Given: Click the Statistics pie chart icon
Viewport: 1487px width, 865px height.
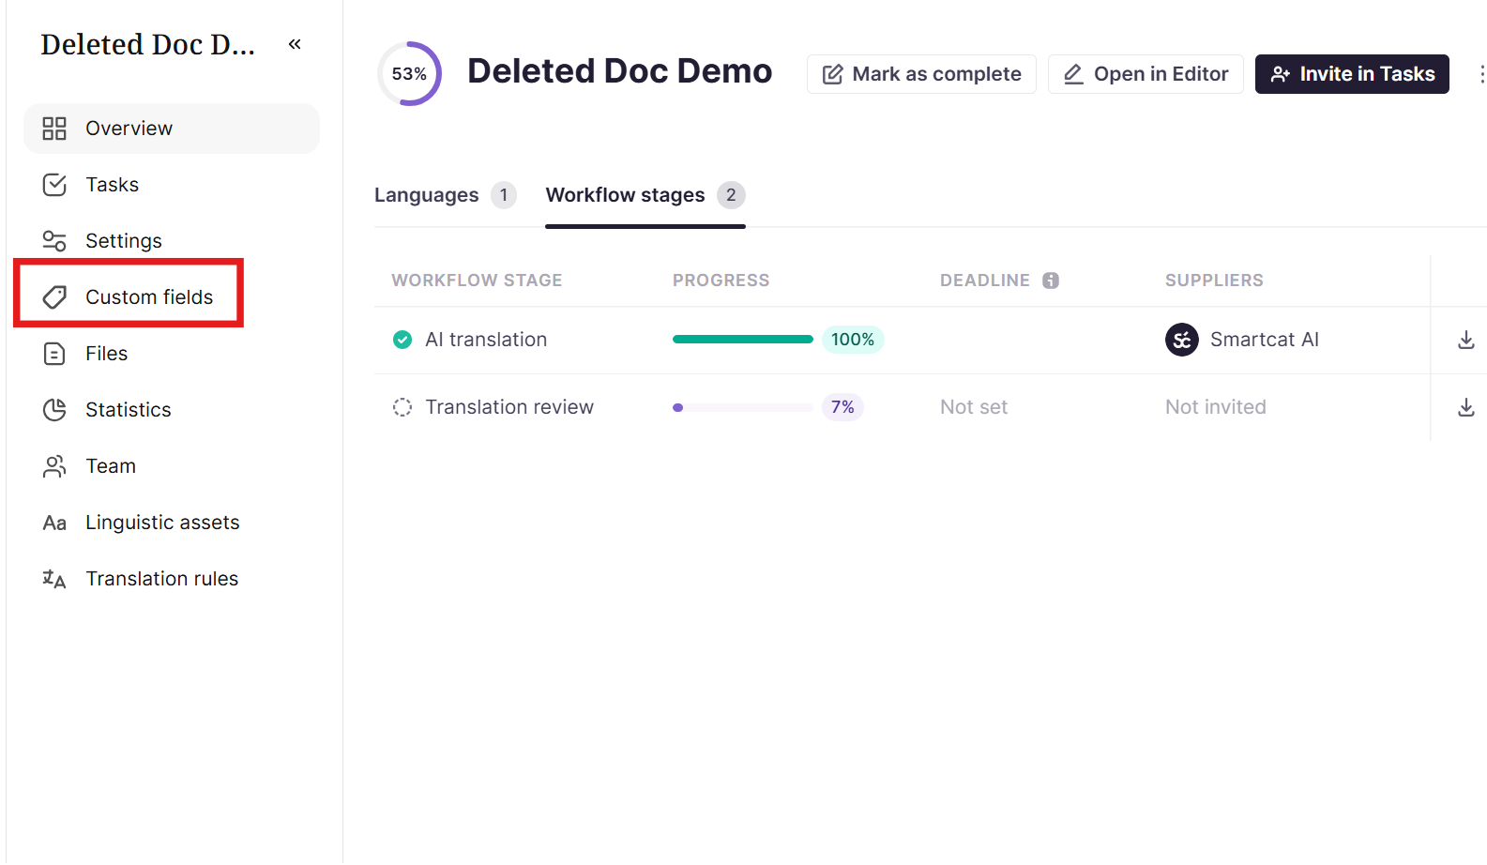Looking at the screenshot, I should (x=54, y=410).
